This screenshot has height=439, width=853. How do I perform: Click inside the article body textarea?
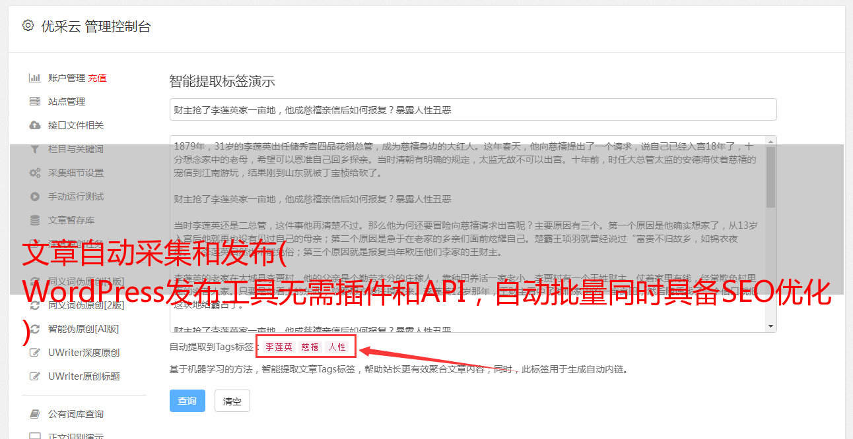(467, 234)
